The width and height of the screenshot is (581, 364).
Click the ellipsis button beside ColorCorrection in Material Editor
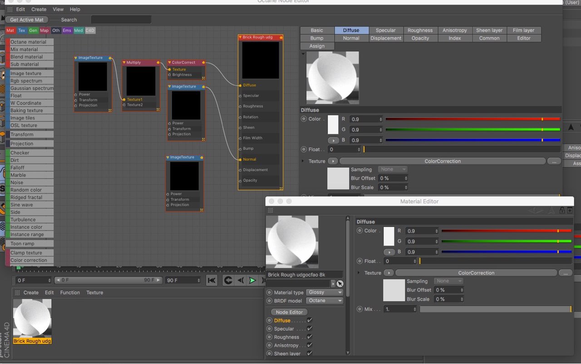pos(565,273)
